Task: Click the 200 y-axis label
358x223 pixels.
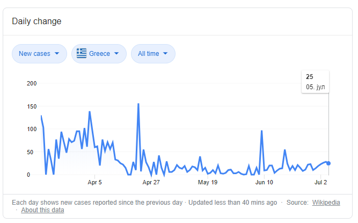Action: point(31,83)
